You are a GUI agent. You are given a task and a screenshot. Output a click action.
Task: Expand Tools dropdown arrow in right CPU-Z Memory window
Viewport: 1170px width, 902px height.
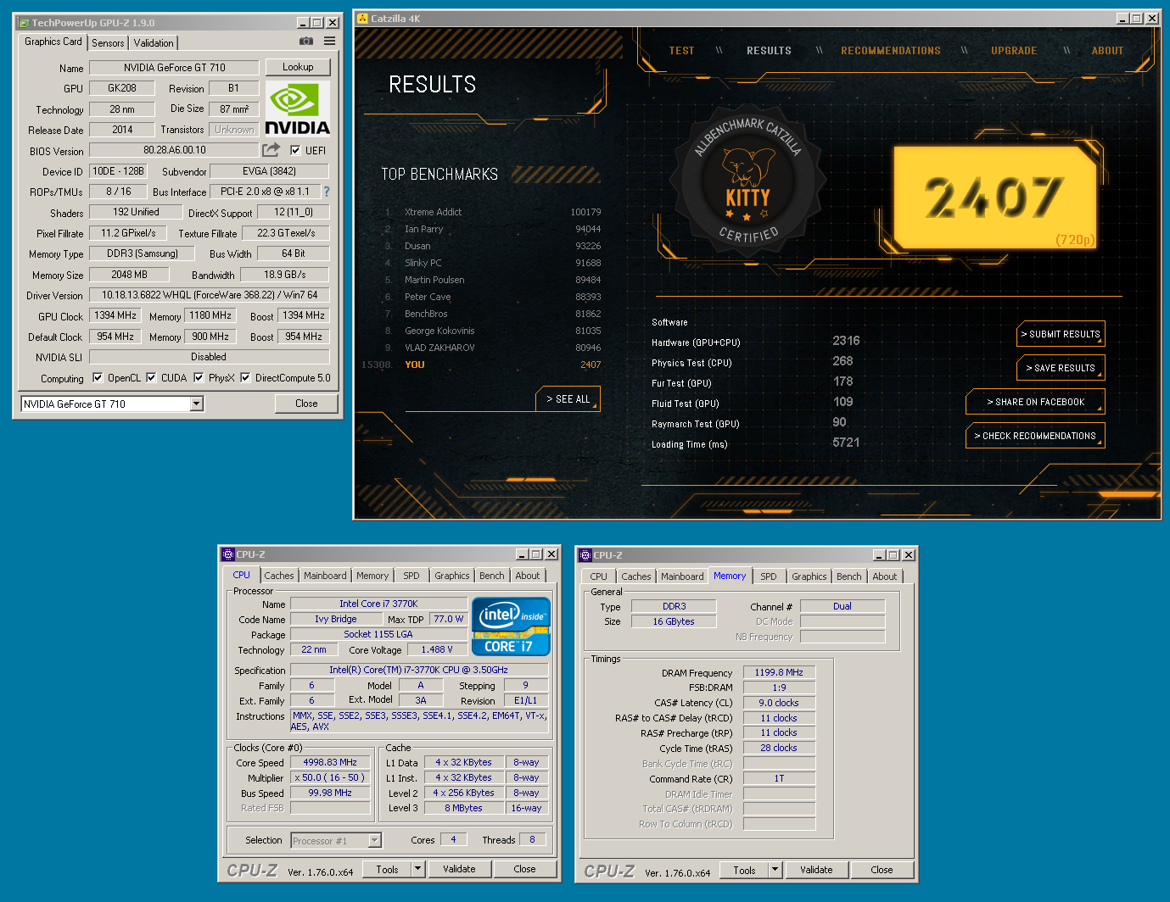pyautogui.click(x=775, y=870)
